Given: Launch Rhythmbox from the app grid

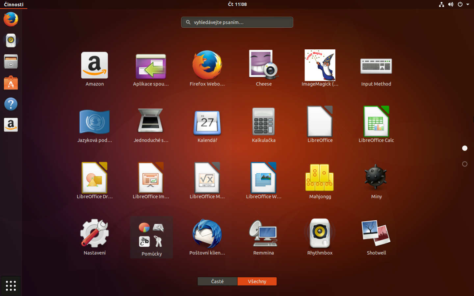Looking at the screenshot, I should click(x=320, y=237).
